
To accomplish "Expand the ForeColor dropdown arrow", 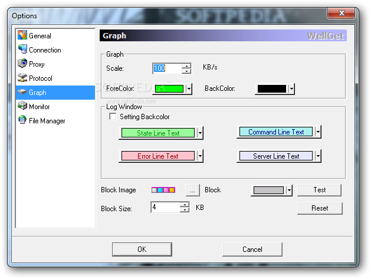I will tap(189, 89).
